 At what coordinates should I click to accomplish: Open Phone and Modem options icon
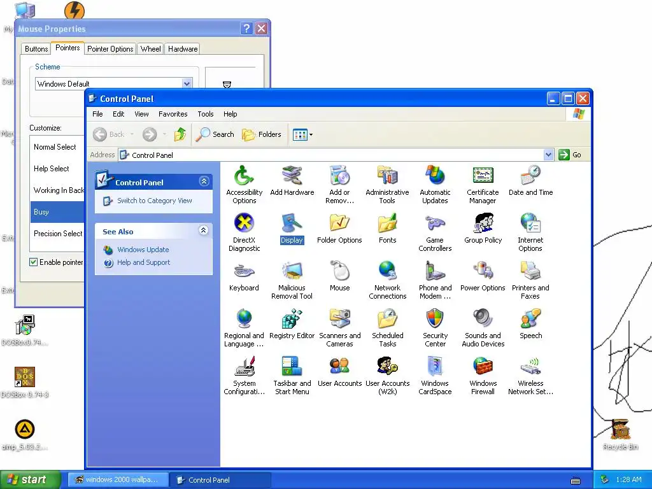(x=435, y=280)
